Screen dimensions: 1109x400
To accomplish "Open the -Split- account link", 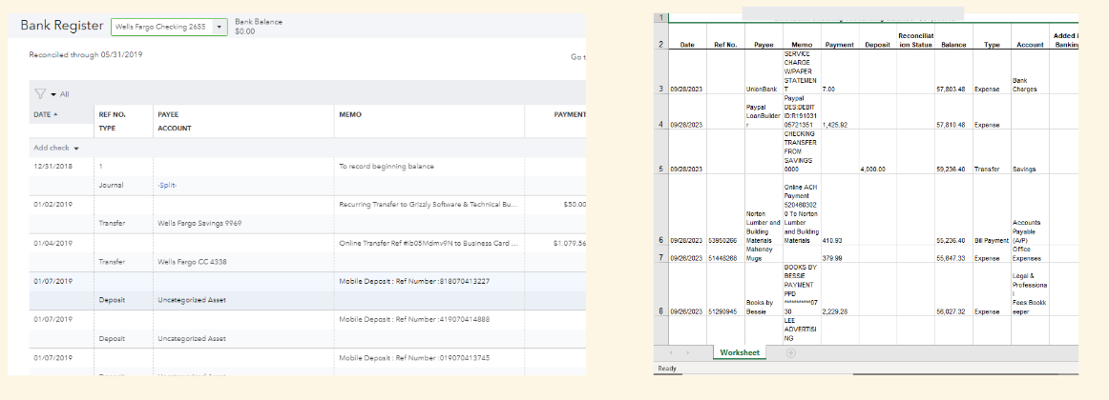I will pyautogui.click(x=168, y=187).
